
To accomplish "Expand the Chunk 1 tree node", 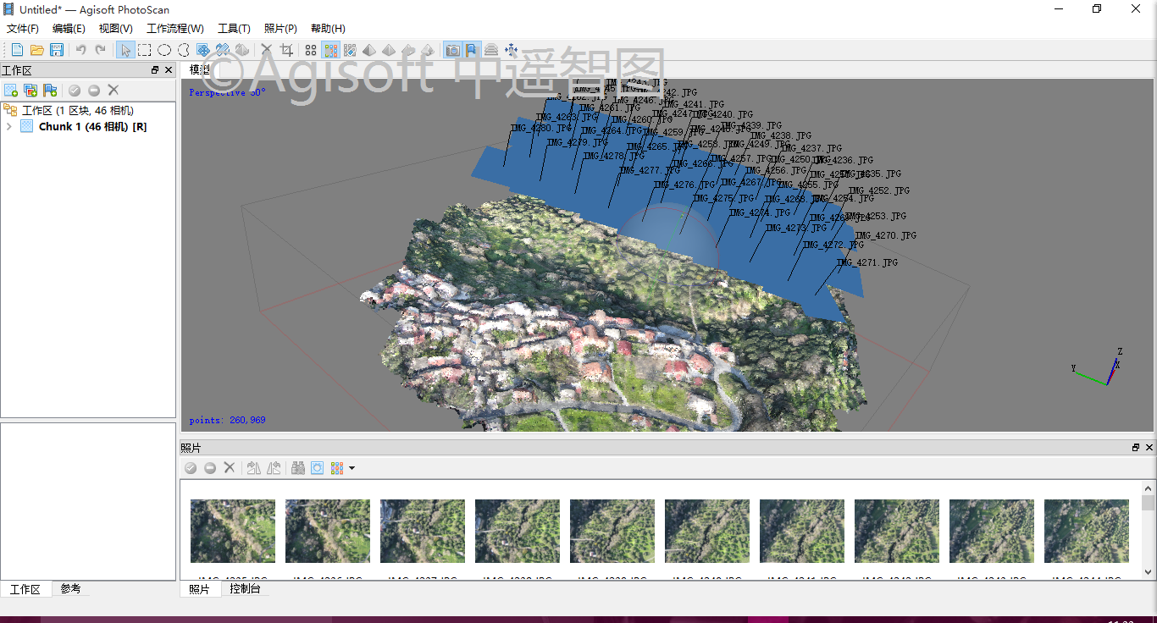I will 8,127.
